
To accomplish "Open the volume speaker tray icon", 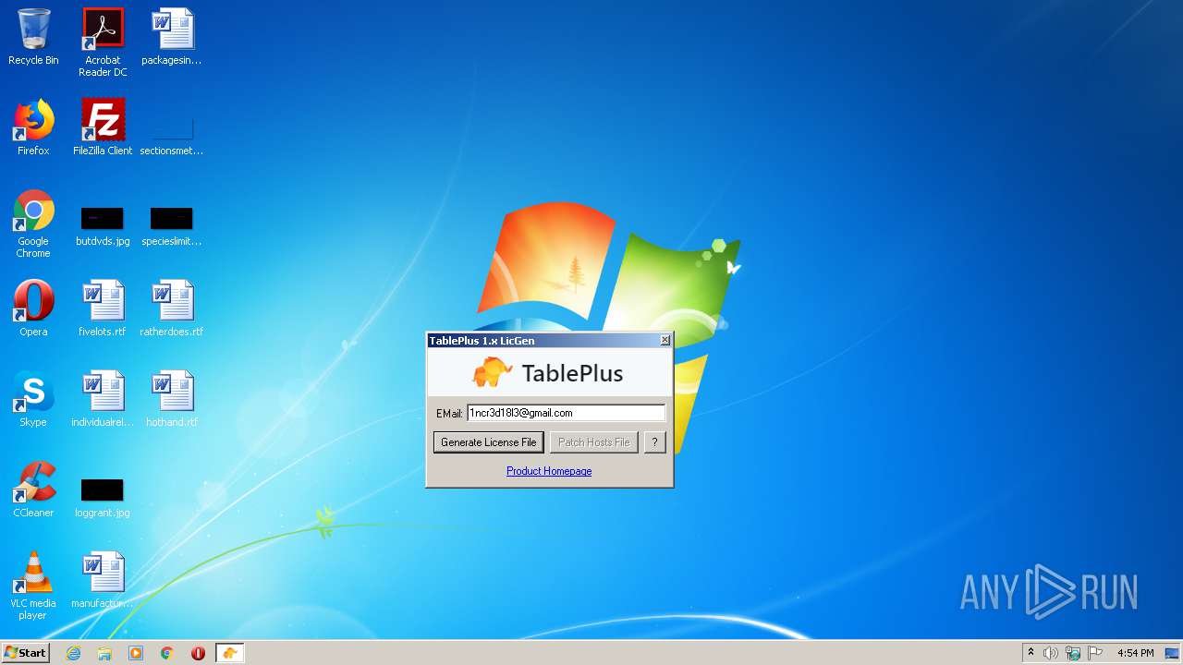I will pyautogui.click(x=1051, y=653).
